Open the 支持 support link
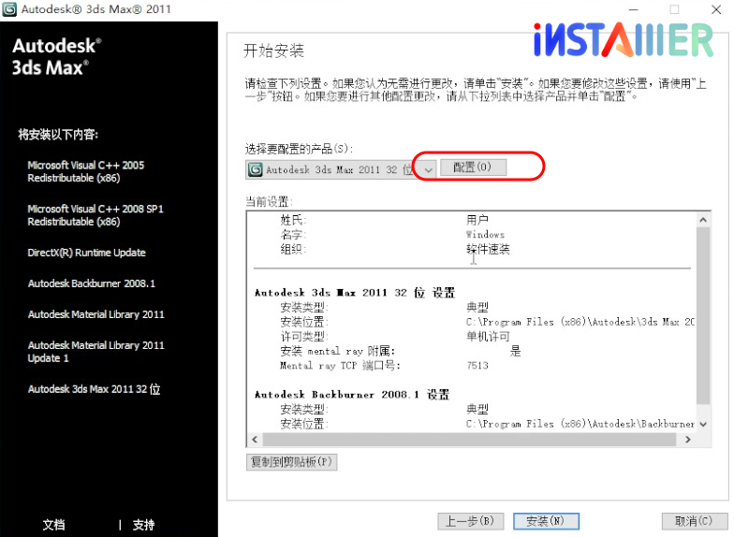Viewport: 734px width, 537px height. [x=143, y=525]
